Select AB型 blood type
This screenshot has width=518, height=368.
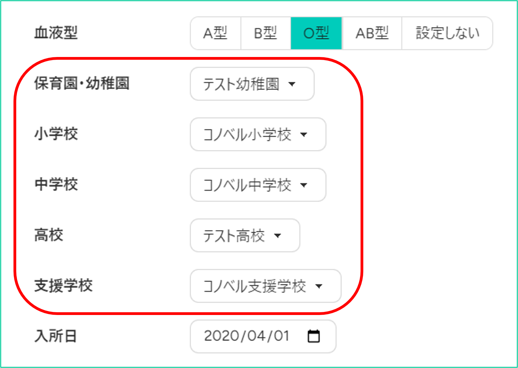tap(372, 33)
